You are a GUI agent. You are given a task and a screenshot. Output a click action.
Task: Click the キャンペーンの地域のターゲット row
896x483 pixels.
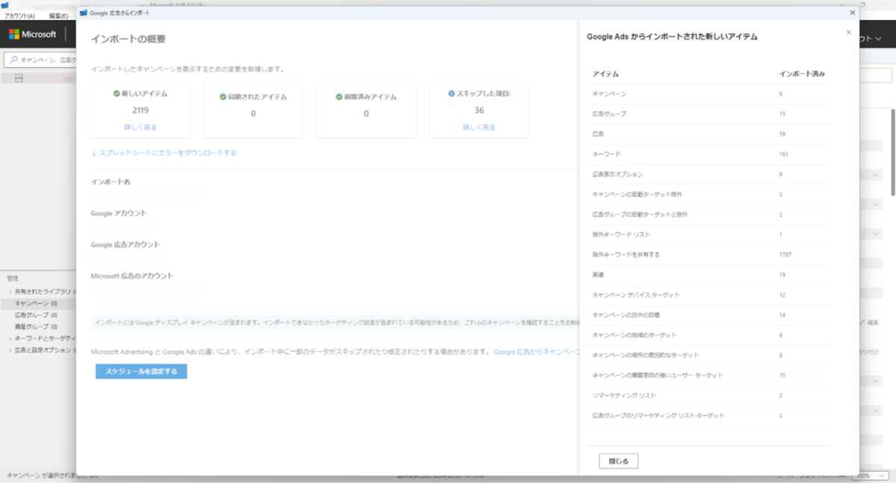point(709,335)
